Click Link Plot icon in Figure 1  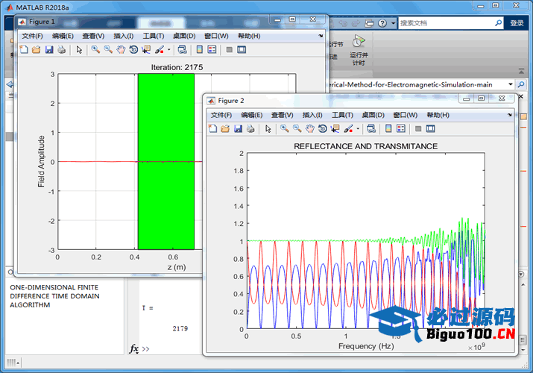click(182, 50)
